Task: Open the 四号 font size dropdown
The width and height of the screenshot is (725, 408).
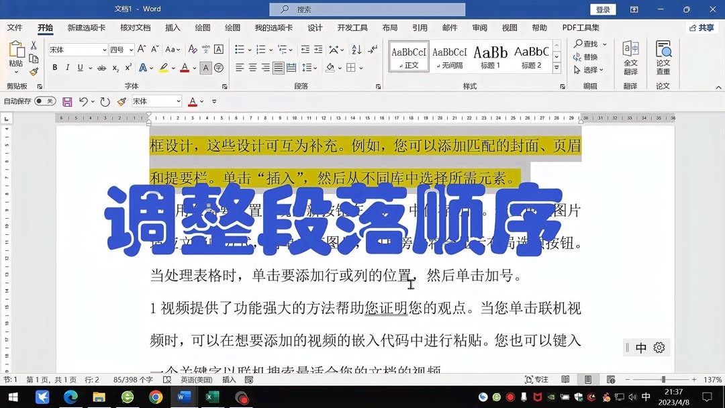Action: [130, 50]
